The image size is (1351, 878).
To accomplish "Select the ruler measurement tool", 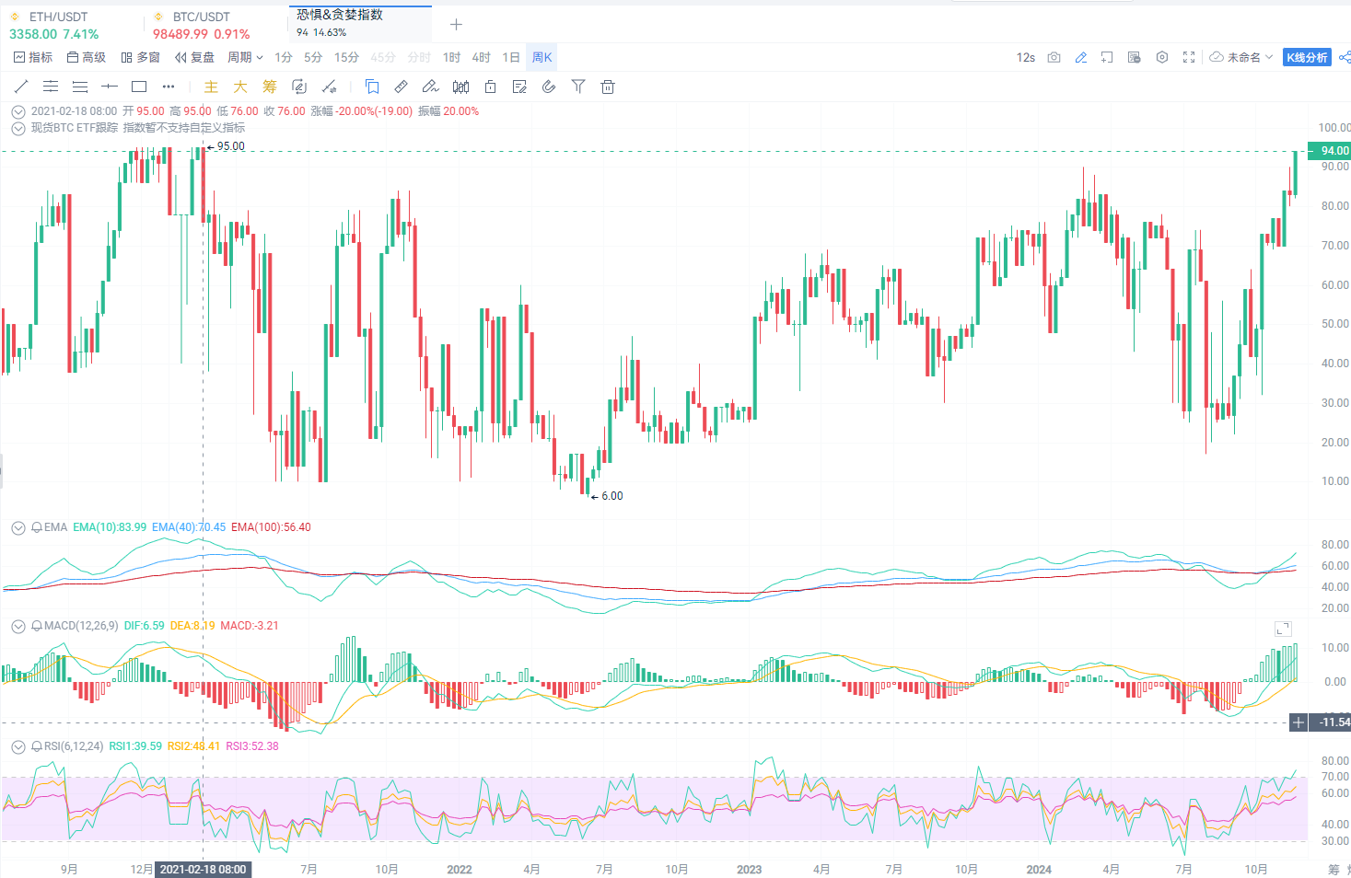I will [401, 87].
